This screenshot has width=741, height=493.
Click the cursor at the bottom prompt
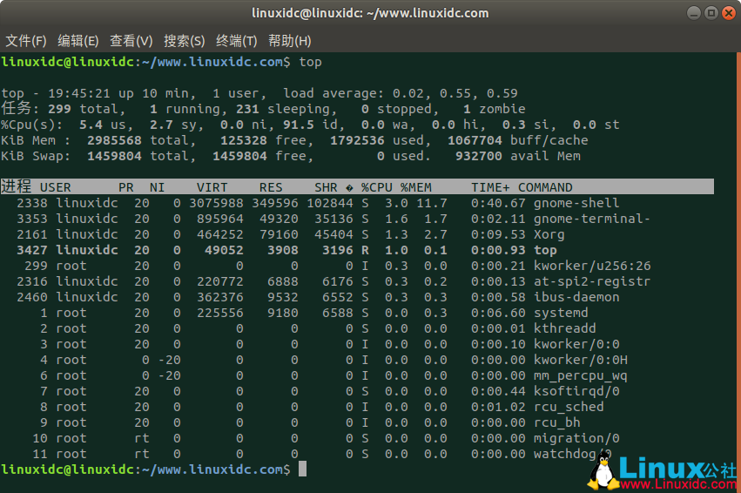click(x=302, y=469)
